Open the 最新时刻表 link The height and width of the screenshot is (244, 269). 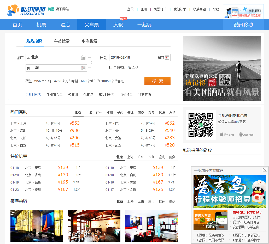coord(33,95)
